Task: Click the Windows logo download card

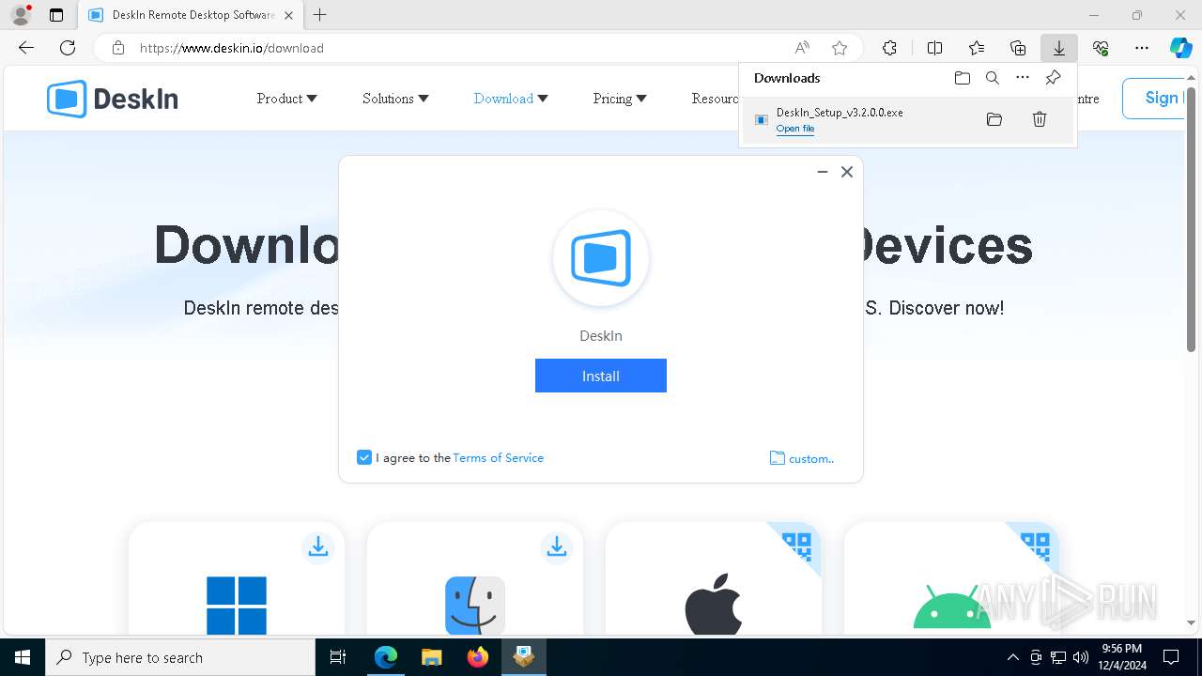Action: coord(237,579)
